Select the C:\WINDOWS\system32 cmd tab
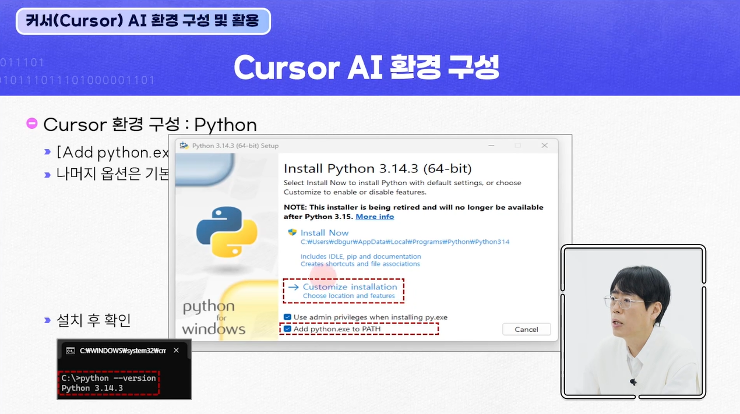This screenshot has height=414, width=740. click(x=122, y=351)
